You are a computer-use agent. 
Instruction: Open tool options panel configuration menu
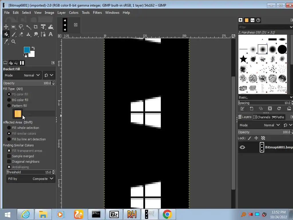(x=53, y=63)
